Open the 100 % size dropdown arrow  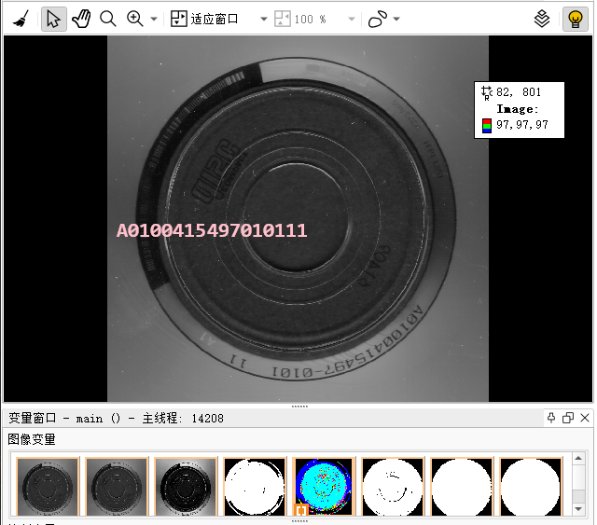pyautogui.click(x=352, y=19)
